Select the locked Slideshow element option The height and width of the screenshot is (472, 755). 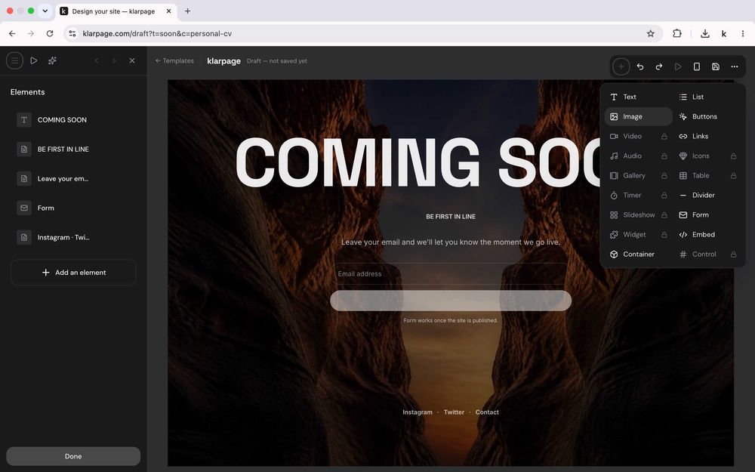(638, 214)
